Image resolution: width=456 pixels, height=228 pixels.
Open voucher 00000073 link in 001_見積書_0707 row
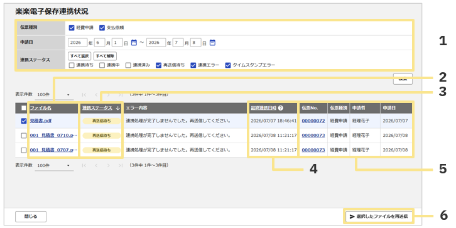point(313,150)
